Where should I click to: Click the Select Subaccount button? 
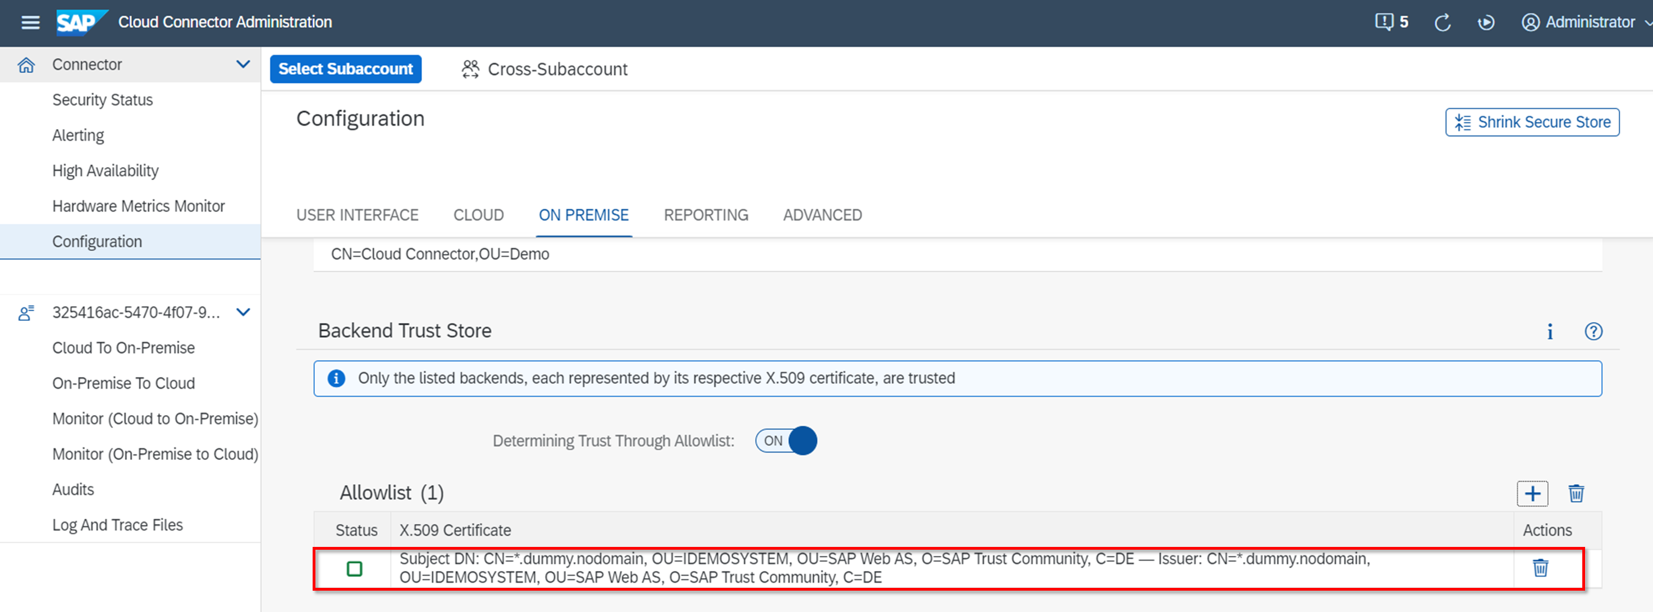pos(345,68)
